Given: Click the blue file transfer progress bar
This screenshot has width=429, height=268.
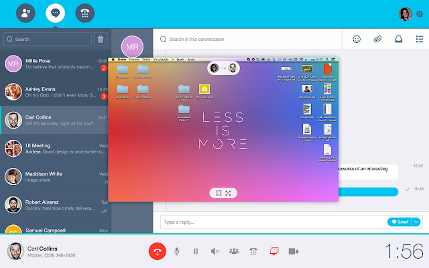Looking at the screenshot, I should point(370,192).
